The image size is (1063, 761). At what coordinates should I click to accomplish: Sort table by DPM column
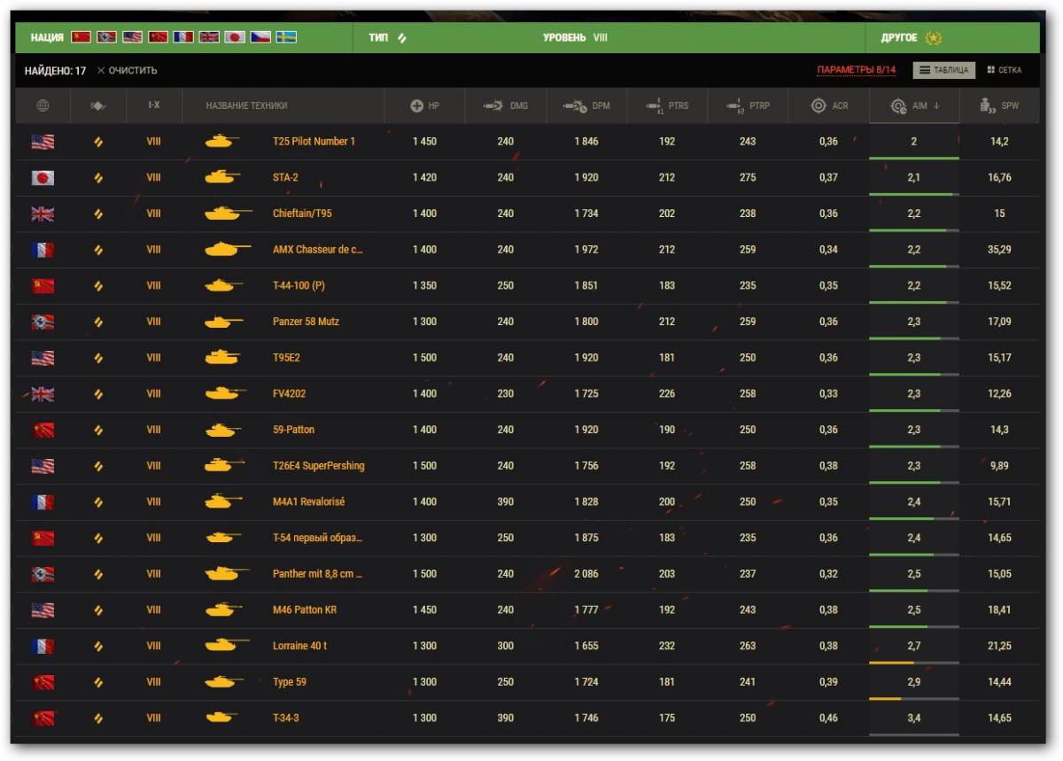pyautogui.click(x=586, y=106)
